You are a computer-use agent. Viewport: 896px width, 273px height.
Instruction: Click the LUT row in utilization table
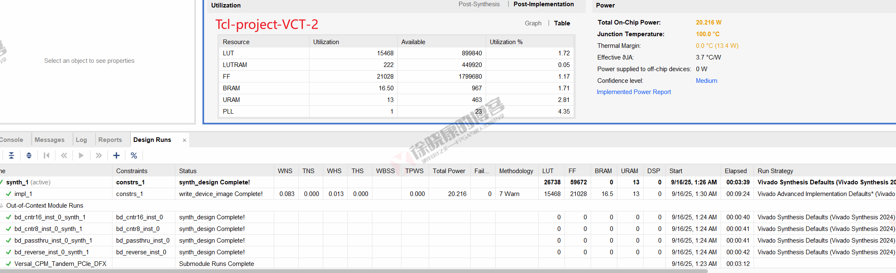coord(396,53)
